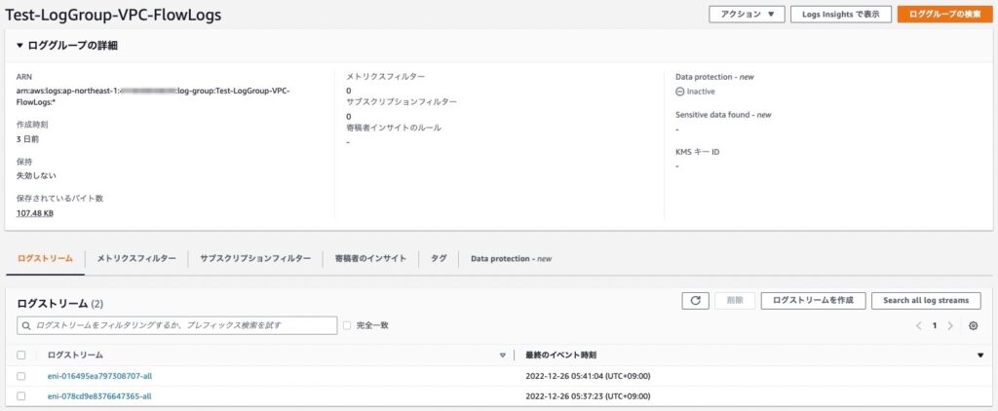Viewport: 998px width, 411px height.
Task: Click Search all log streams button
Action: click(926, 300)
